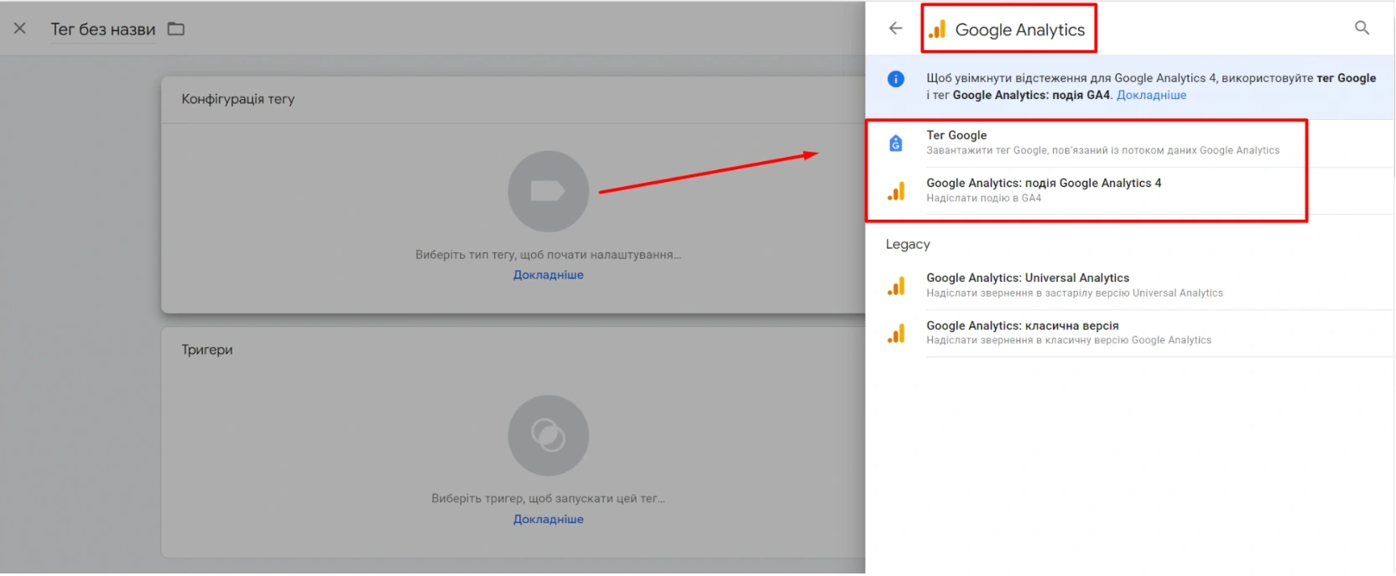Image resolution: width=1396 pixels, height=576 pixels.
Task: Click the blue info icon in banner
Action: point(896,79)
